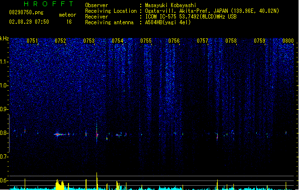The width and height of the screenshot is (299, 190).
Task: Select the file name 08290750.png
Action: (26, 13)
